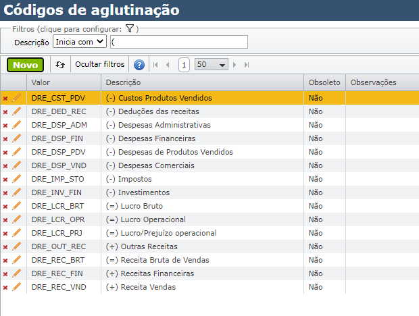Edit the DRE_INV_FIN row
This screenshot has height=316, width=419.
[17, 192]
